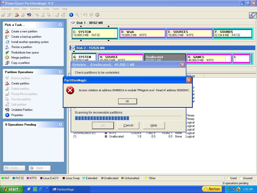This screenshot has width=257, height=193.
Task: Click the dashed-circle Convert toolbar icon
Action: 49,15
